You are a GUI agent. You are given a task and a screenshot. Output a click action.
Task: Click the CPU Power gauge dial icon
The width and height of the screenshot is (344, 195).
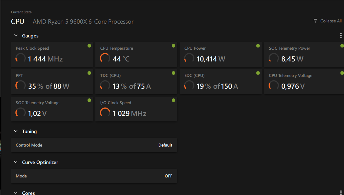(x=189, y=58)
